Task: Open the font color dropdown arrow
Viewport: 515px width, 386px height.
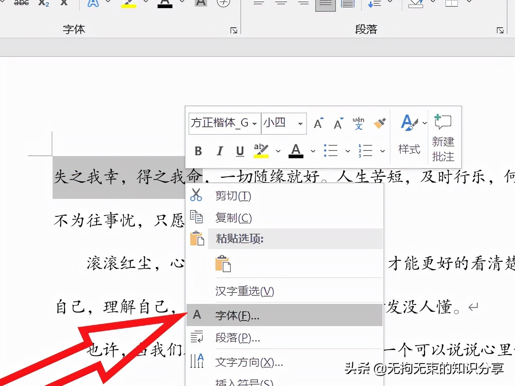Action: tap(313, 151)
